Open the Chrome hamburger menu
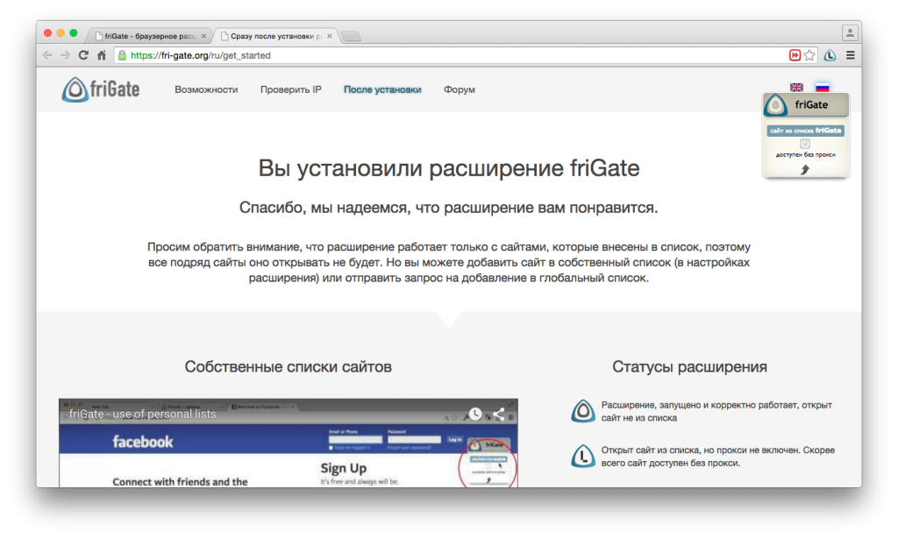This screenshot has height=539, width=898. [851, 55]
